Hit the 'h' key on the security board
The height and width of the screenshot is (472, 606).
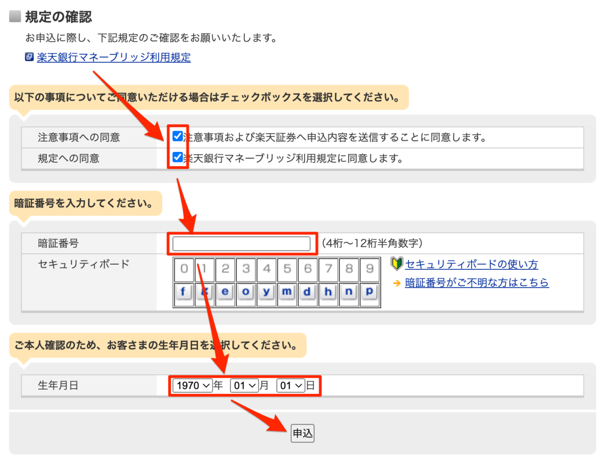tap(328, 292)
